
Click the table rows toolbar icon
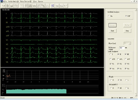click(30, 6)
